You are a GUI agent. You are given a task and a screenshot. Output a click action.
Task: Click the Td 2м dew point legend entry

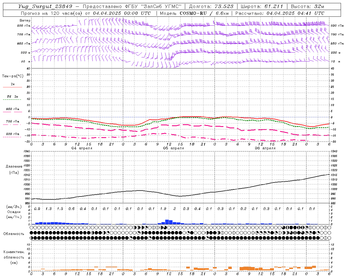tap(12, 96)
